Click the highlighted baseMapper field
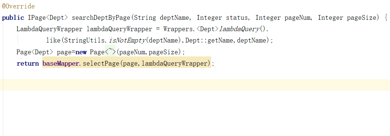This screenshot has width=390, height=136. point(61,63)
